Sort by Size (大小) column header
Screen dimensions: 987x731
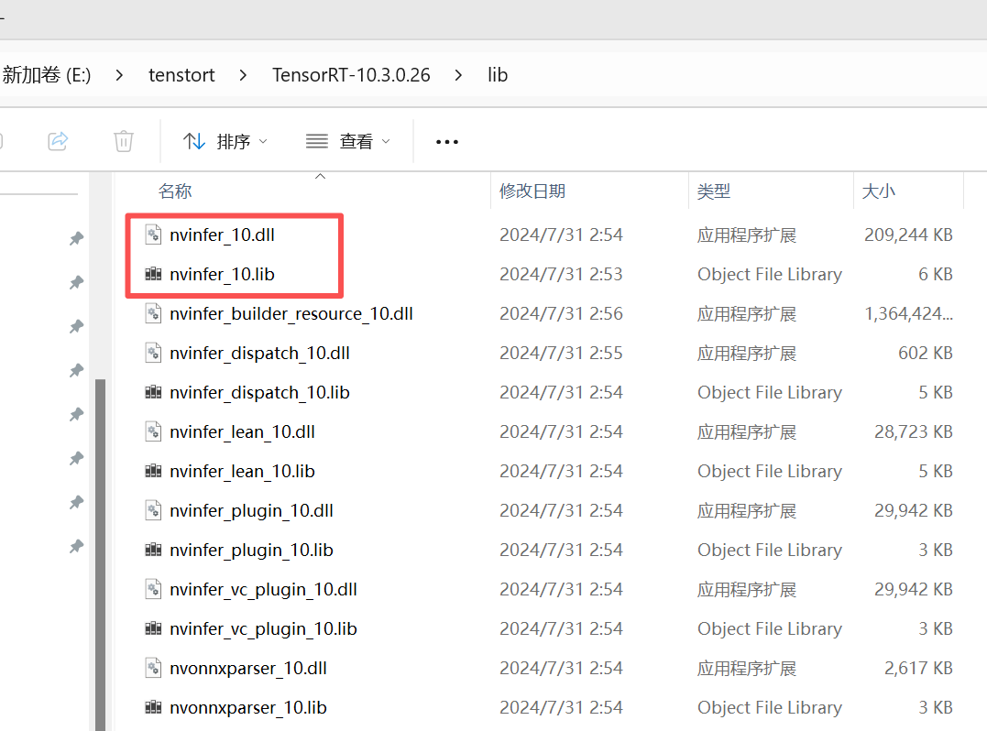[878, 191]
